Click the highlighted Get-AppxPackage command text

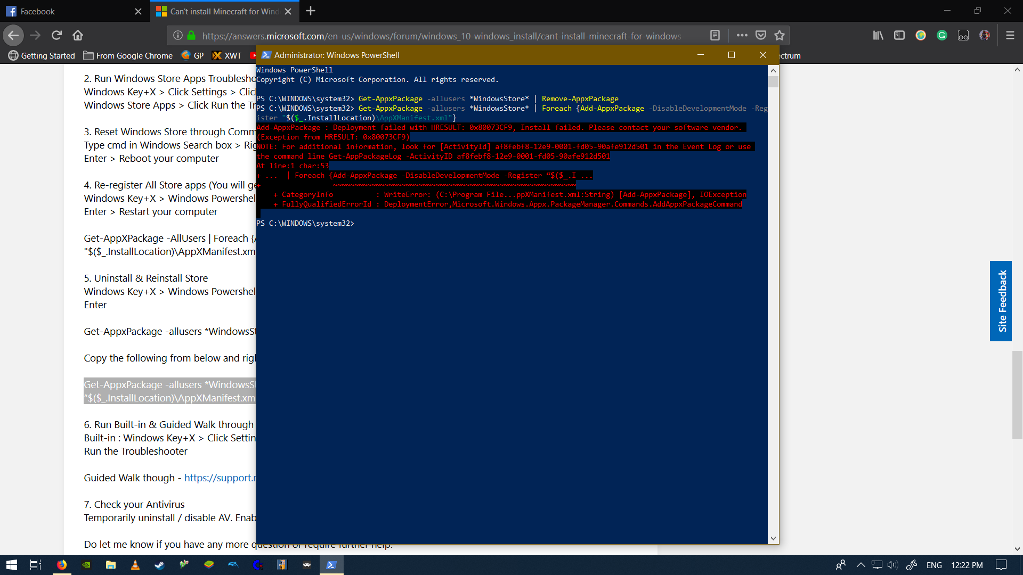[x=169, y=391]
